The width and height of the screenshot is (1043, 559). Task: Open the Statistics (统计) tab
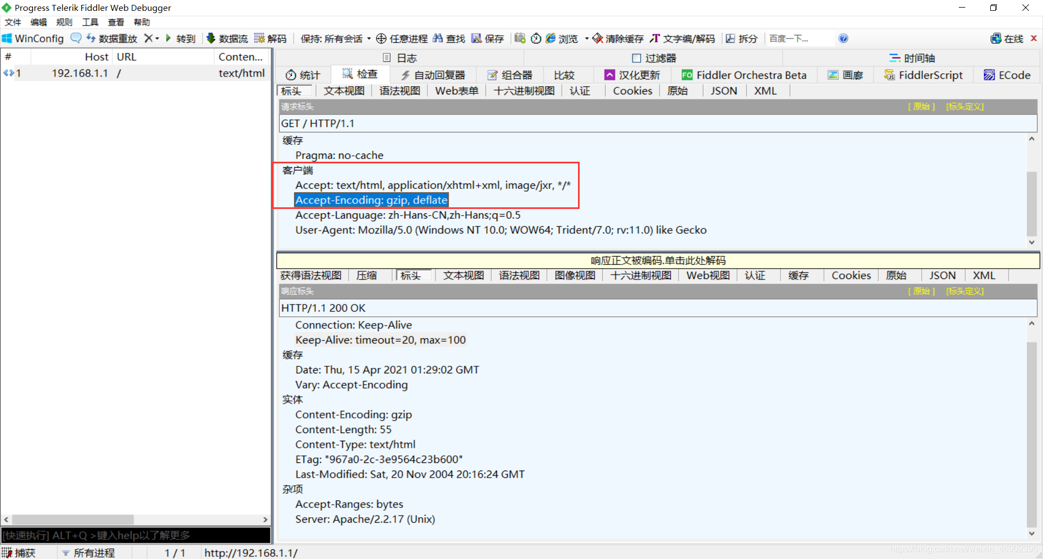click(303, 75)
